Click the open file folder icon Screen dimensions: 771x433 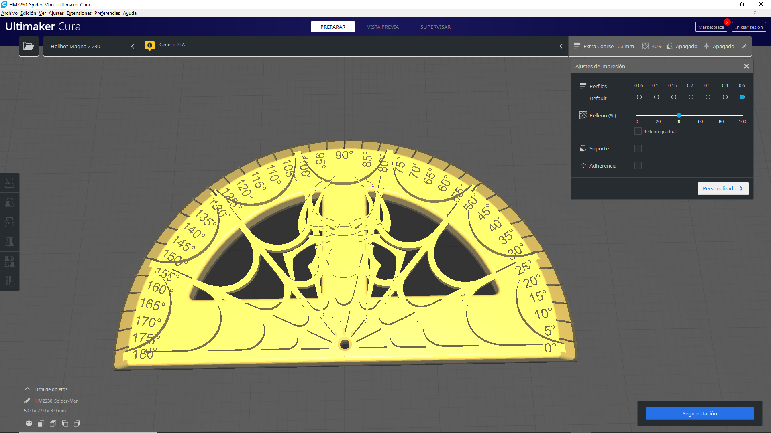[29, 47]
